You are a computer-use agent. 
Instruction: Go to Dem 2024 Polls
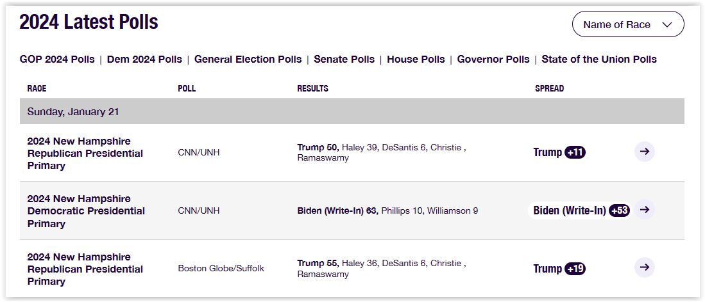(144, 60)
